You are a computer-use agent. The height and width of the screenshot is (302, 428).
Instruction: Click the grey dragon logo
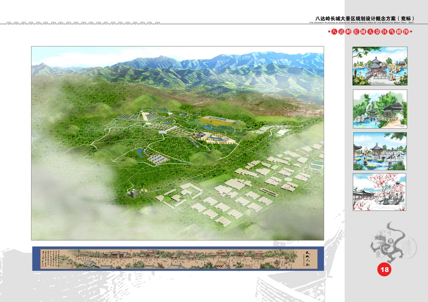click(x=390, y=243)
